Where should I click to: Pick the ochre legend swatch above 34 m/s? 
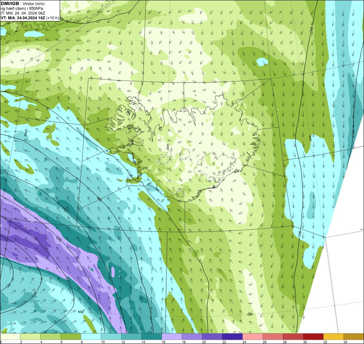[x=353, y=337]
